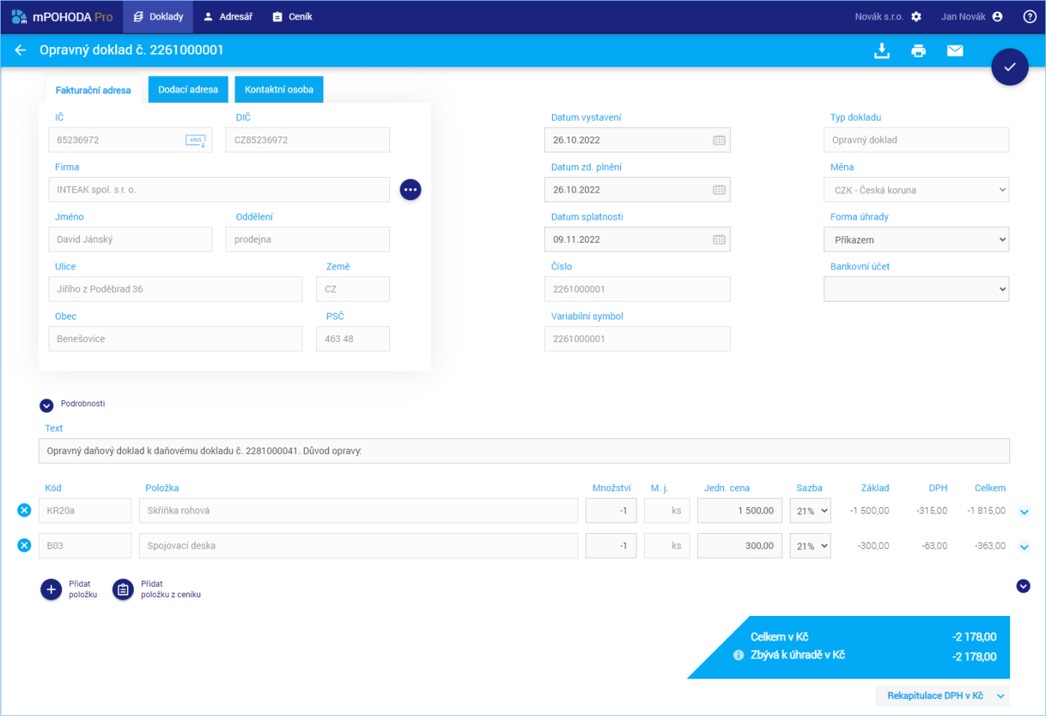
Task: Click the Kód field KR20a
Action: (84, 511)
